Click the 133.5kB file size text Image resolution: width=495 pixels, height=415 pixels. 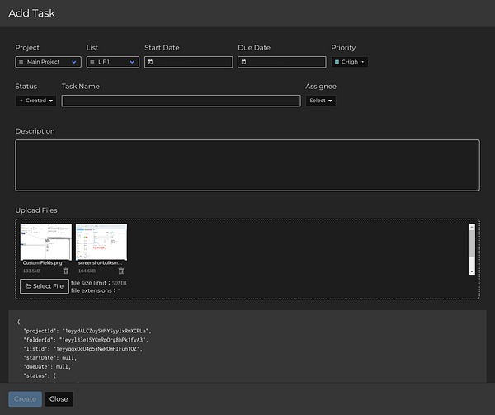coord(31,271)
